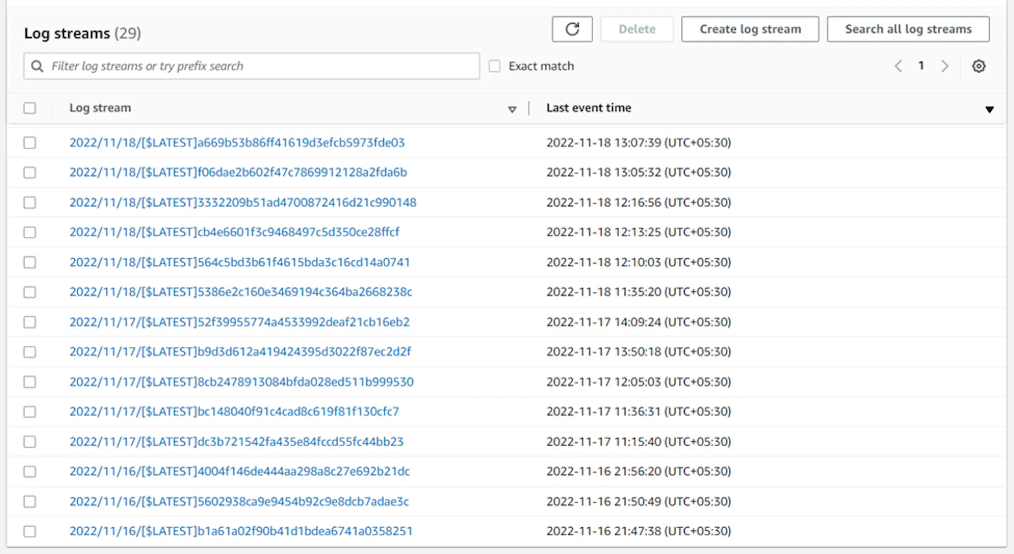Open log stream b1a61a02f90b41d1bdea6741a0358251

(241, 531)
